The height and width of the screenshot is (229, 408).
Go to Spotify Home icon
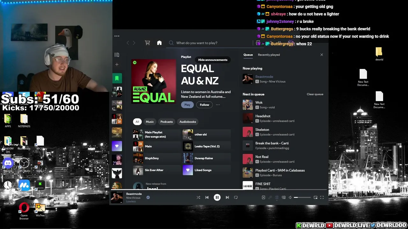159,43
